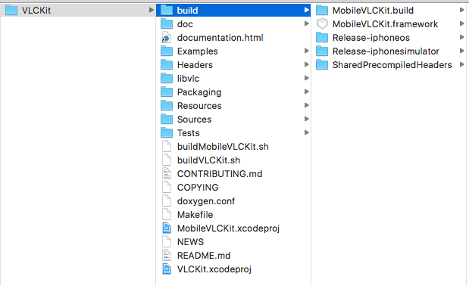Screen dimensions: 469x286
Task: Select the "Resources" folder name
Action: tap(199, 106)
